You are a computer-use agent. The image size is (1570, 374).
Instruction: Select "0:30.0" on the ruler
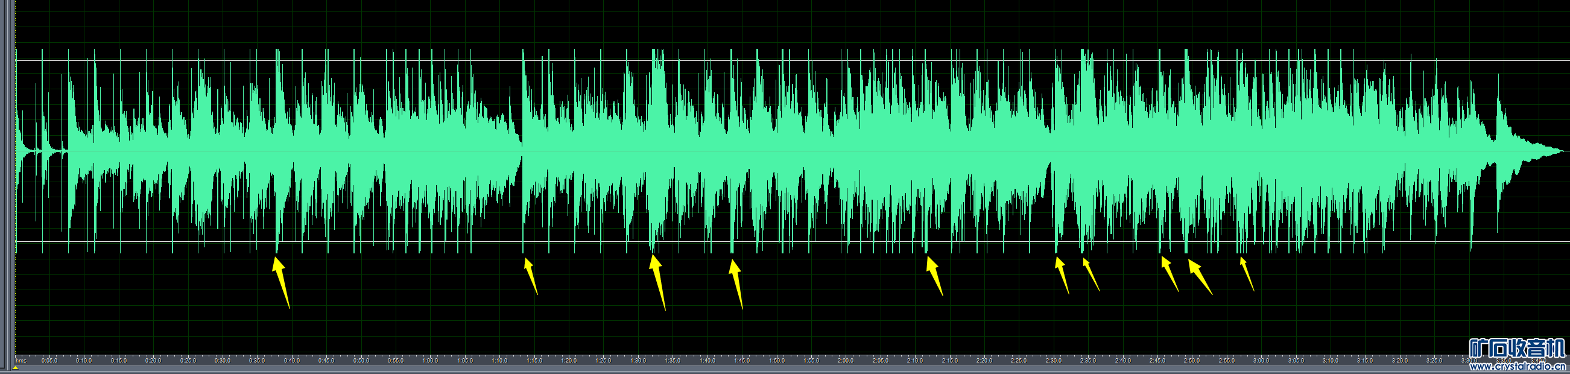pos(223,361)
